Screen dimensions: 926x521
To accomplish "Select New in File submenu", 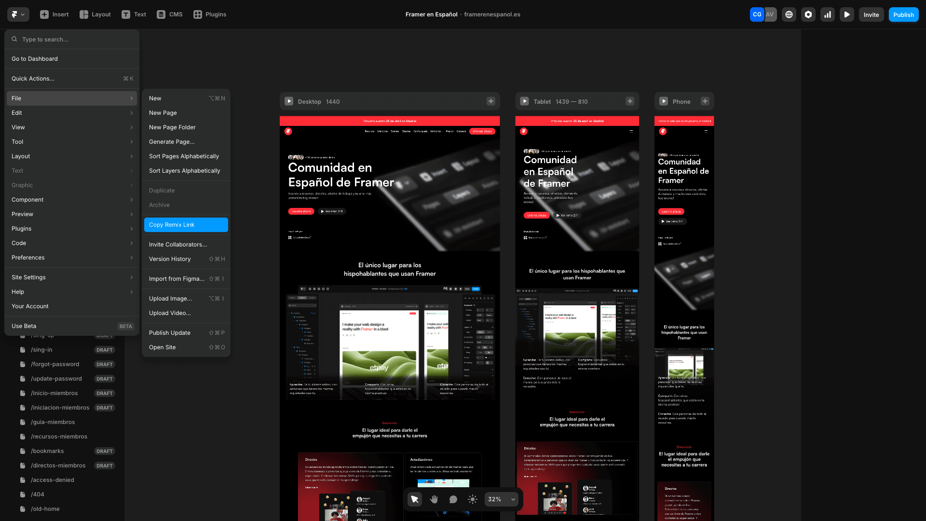I will 186,98.
